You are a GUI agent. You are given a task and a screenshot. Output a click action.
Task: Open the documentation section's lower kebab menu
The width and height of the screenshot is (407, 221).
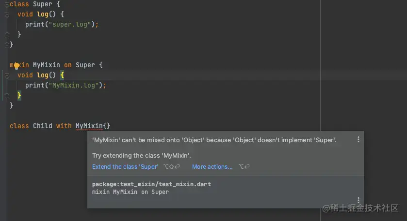[358, 200]
